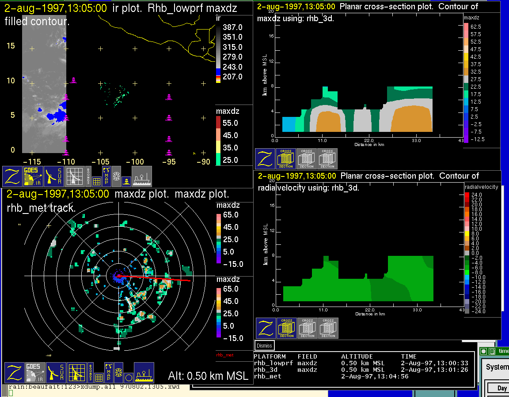The height and width of the screenshot is (397, 509).
Task: Click the buoy icon in the ir plot window
Action: [126, 181]
